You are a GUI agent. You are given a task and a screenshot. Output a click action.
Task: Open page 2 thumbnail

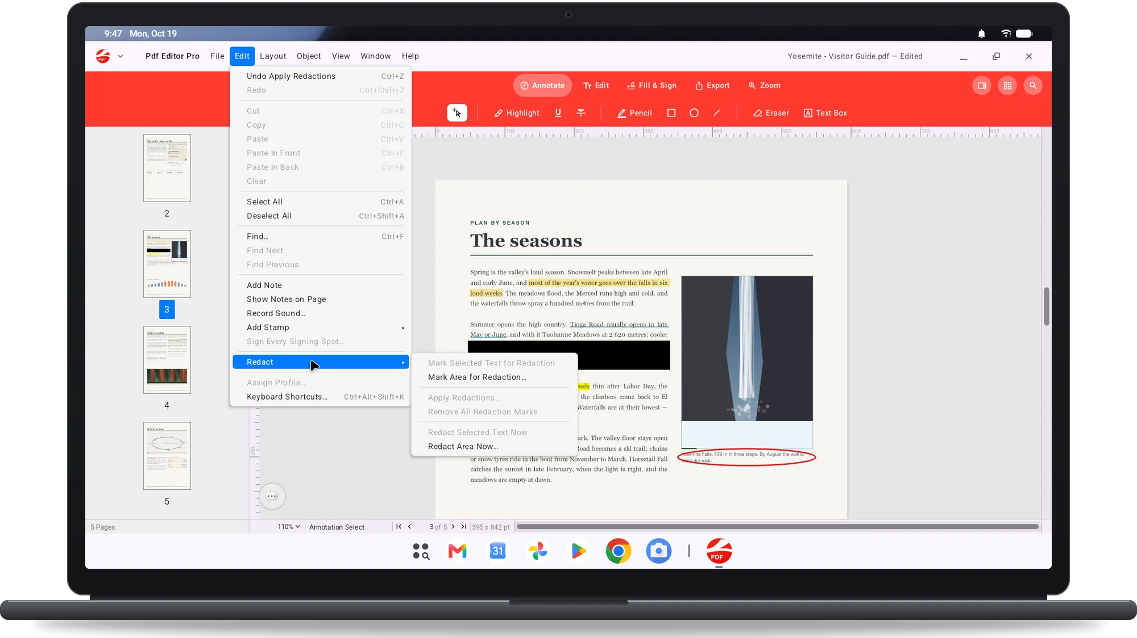[x=167, y=168]
